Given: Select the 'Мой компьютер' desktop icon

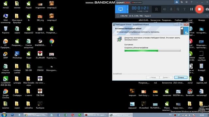Looking at the screenshot, I should (x=6, y=19).
